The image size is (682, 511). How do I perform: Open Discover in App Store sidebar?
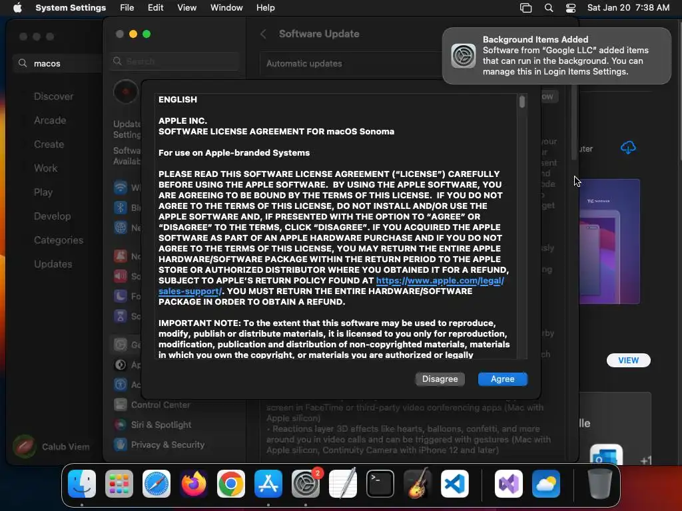[53, 96]
